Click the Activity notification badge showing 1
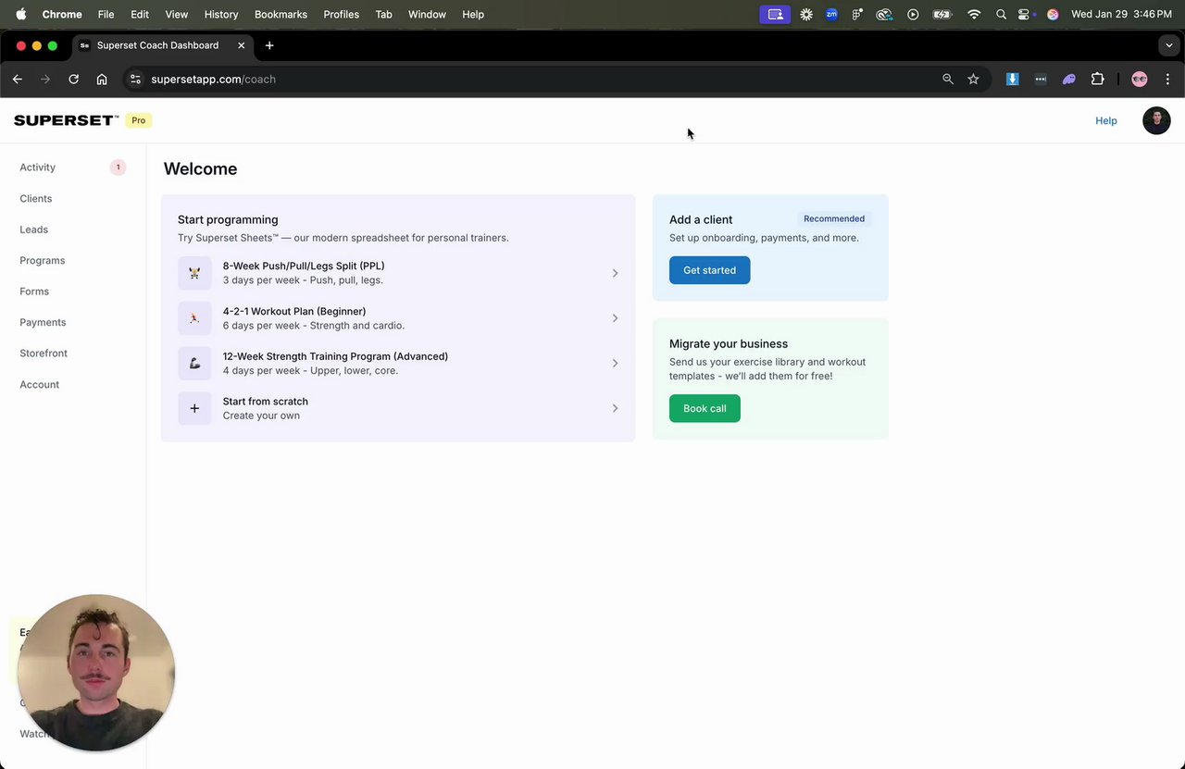Viewport: 1185px width, 769px height. click(118, 167)
